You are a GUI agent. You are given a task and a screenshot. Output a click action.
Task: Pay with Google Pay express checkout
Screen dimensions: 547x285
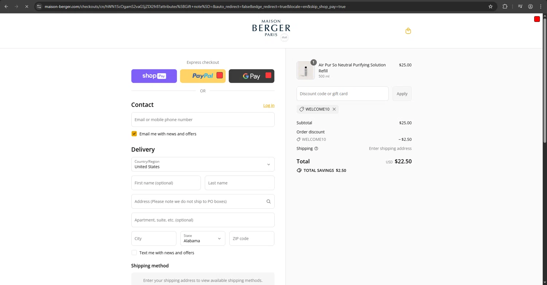pos(252,76)
